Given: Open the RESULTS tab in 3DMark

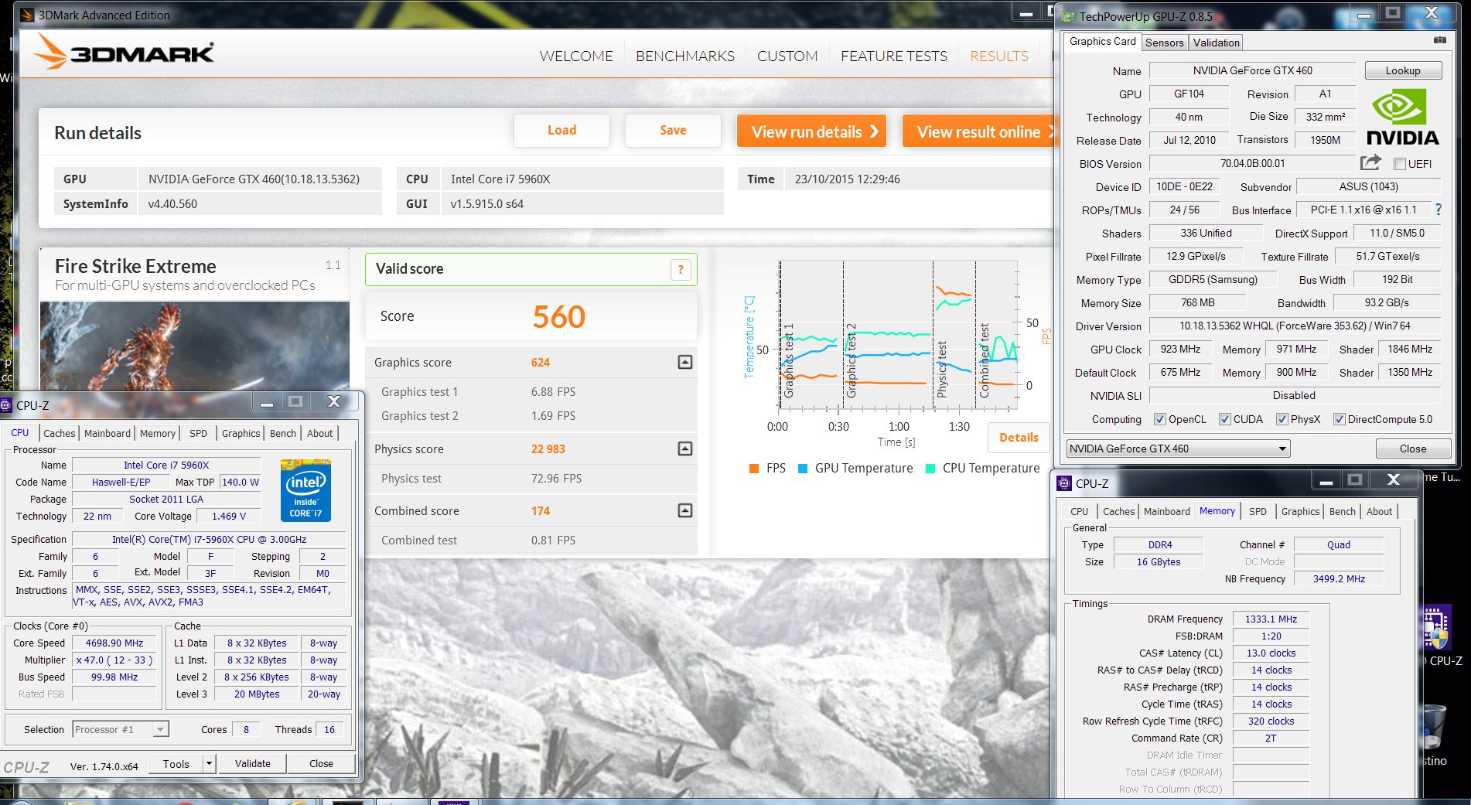Looking at the screenshot, I should 999,56.
